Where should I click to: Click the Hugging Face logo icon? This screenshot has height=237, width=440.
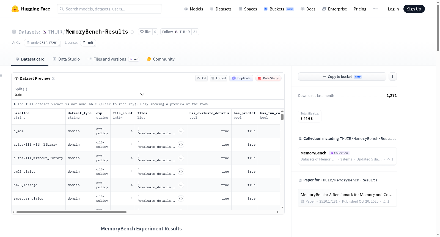click(x=15, y=9)
